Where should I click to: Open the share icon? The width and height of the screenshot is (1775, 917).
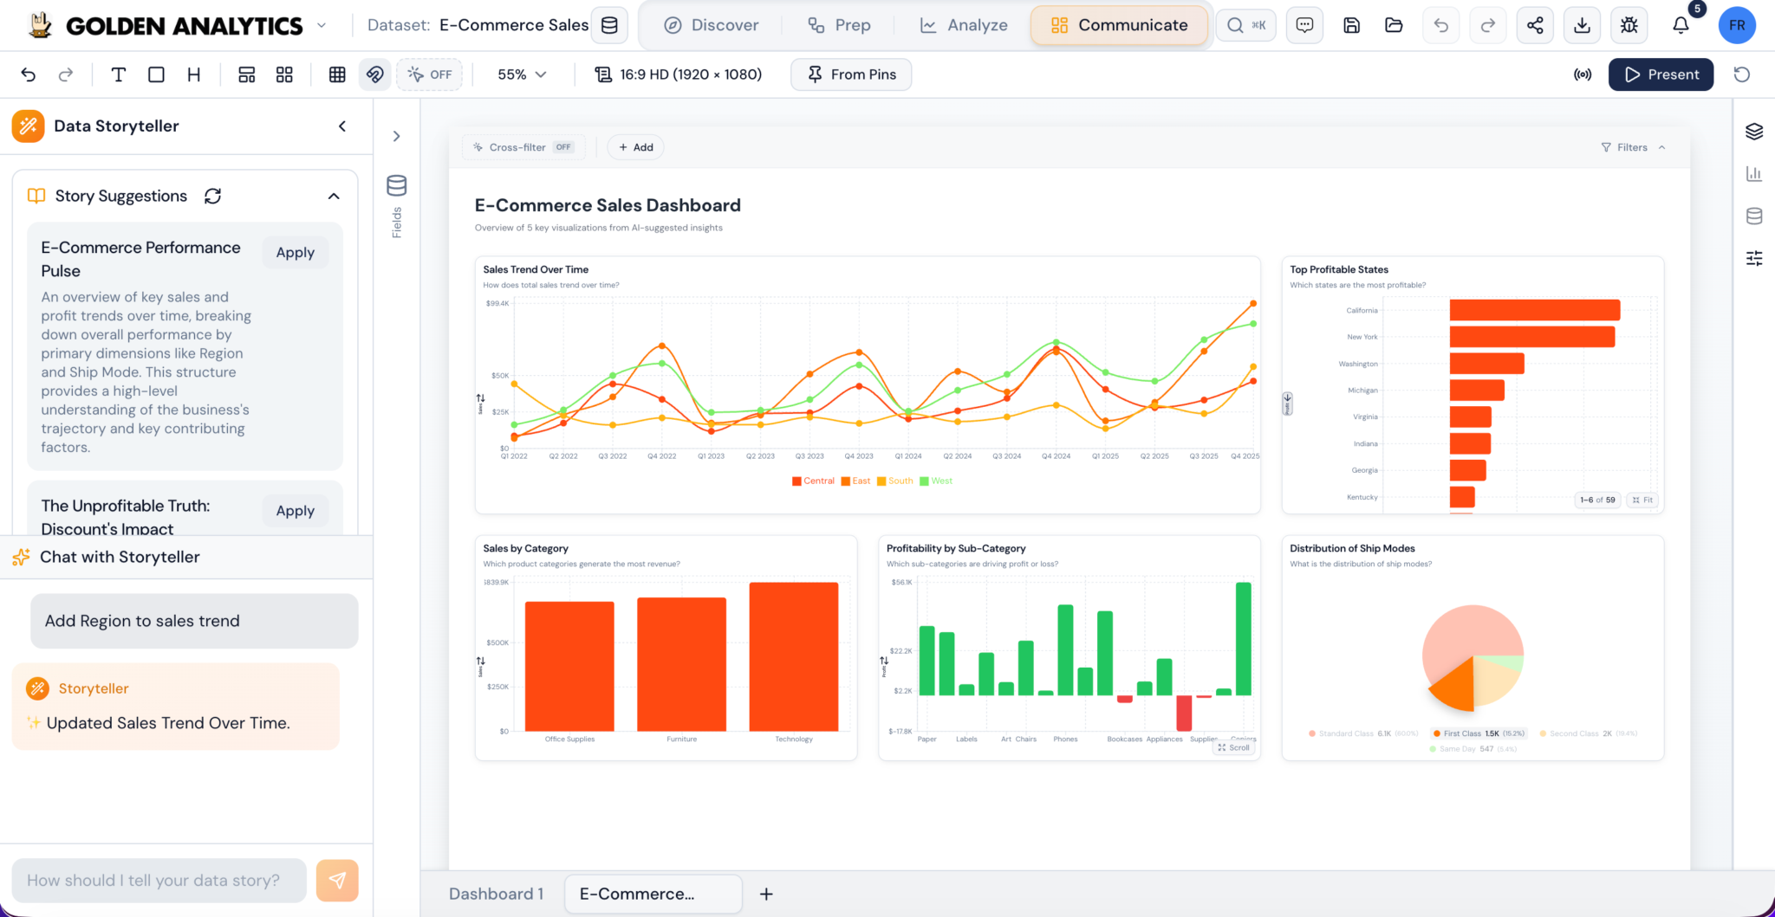click(1536, 25)
